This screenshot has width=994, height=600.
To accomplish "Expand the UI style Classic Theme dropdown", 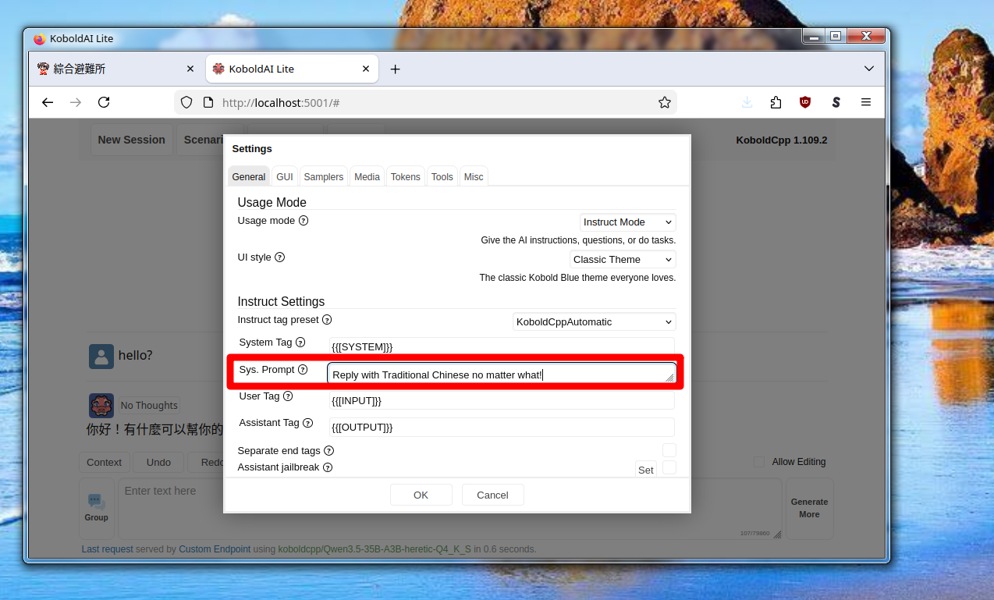I will [623, 260].
